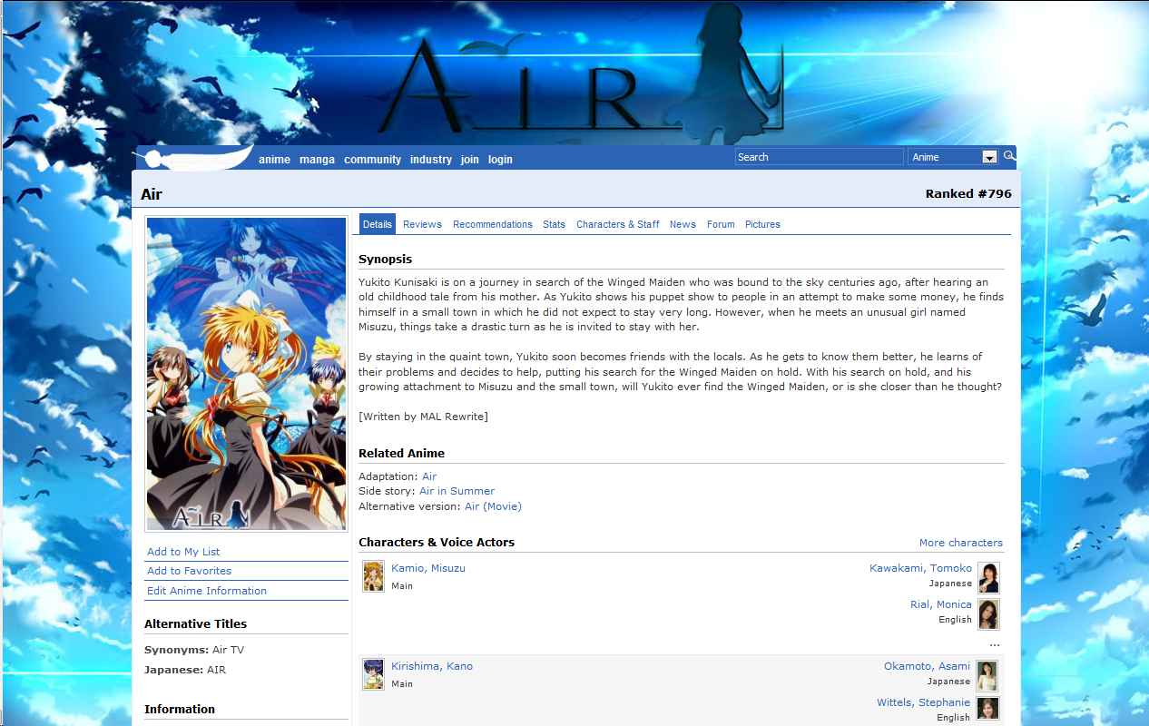Open Kamio, Misuzu character page
The height and width of the screenshot is (726, 1149).
tap(428, 568)
